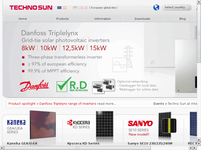Open the Kaneka GEA/U-EA product link
Image resolution: width=201 pixels, height=150 pixels.
point(22,143)
